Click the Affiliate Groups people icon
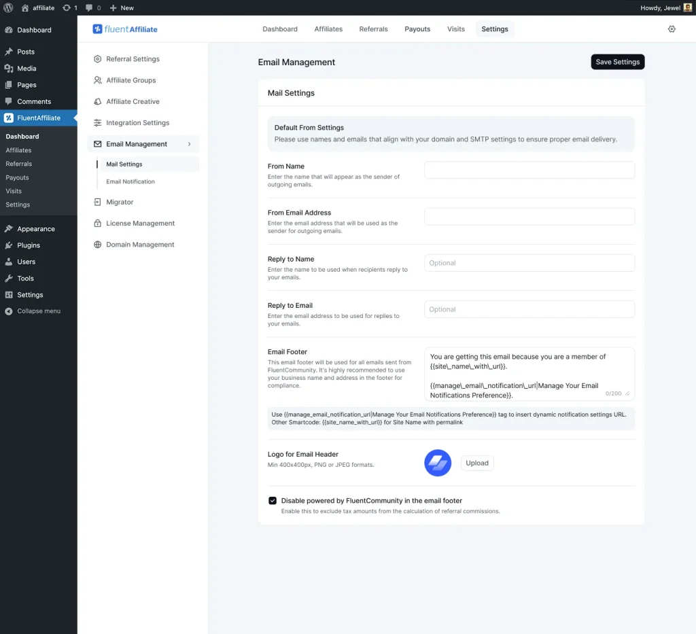The width and height of the screenshot is (696, 634). click(98, 80)
